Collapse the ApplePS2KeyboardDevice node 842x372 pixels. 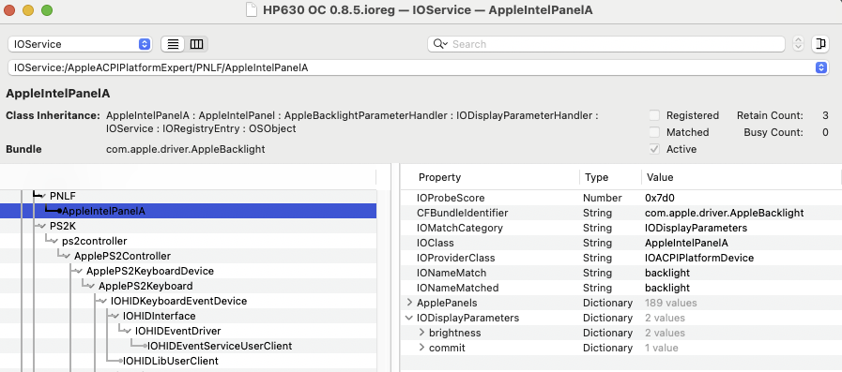click(x=80, y=271)
